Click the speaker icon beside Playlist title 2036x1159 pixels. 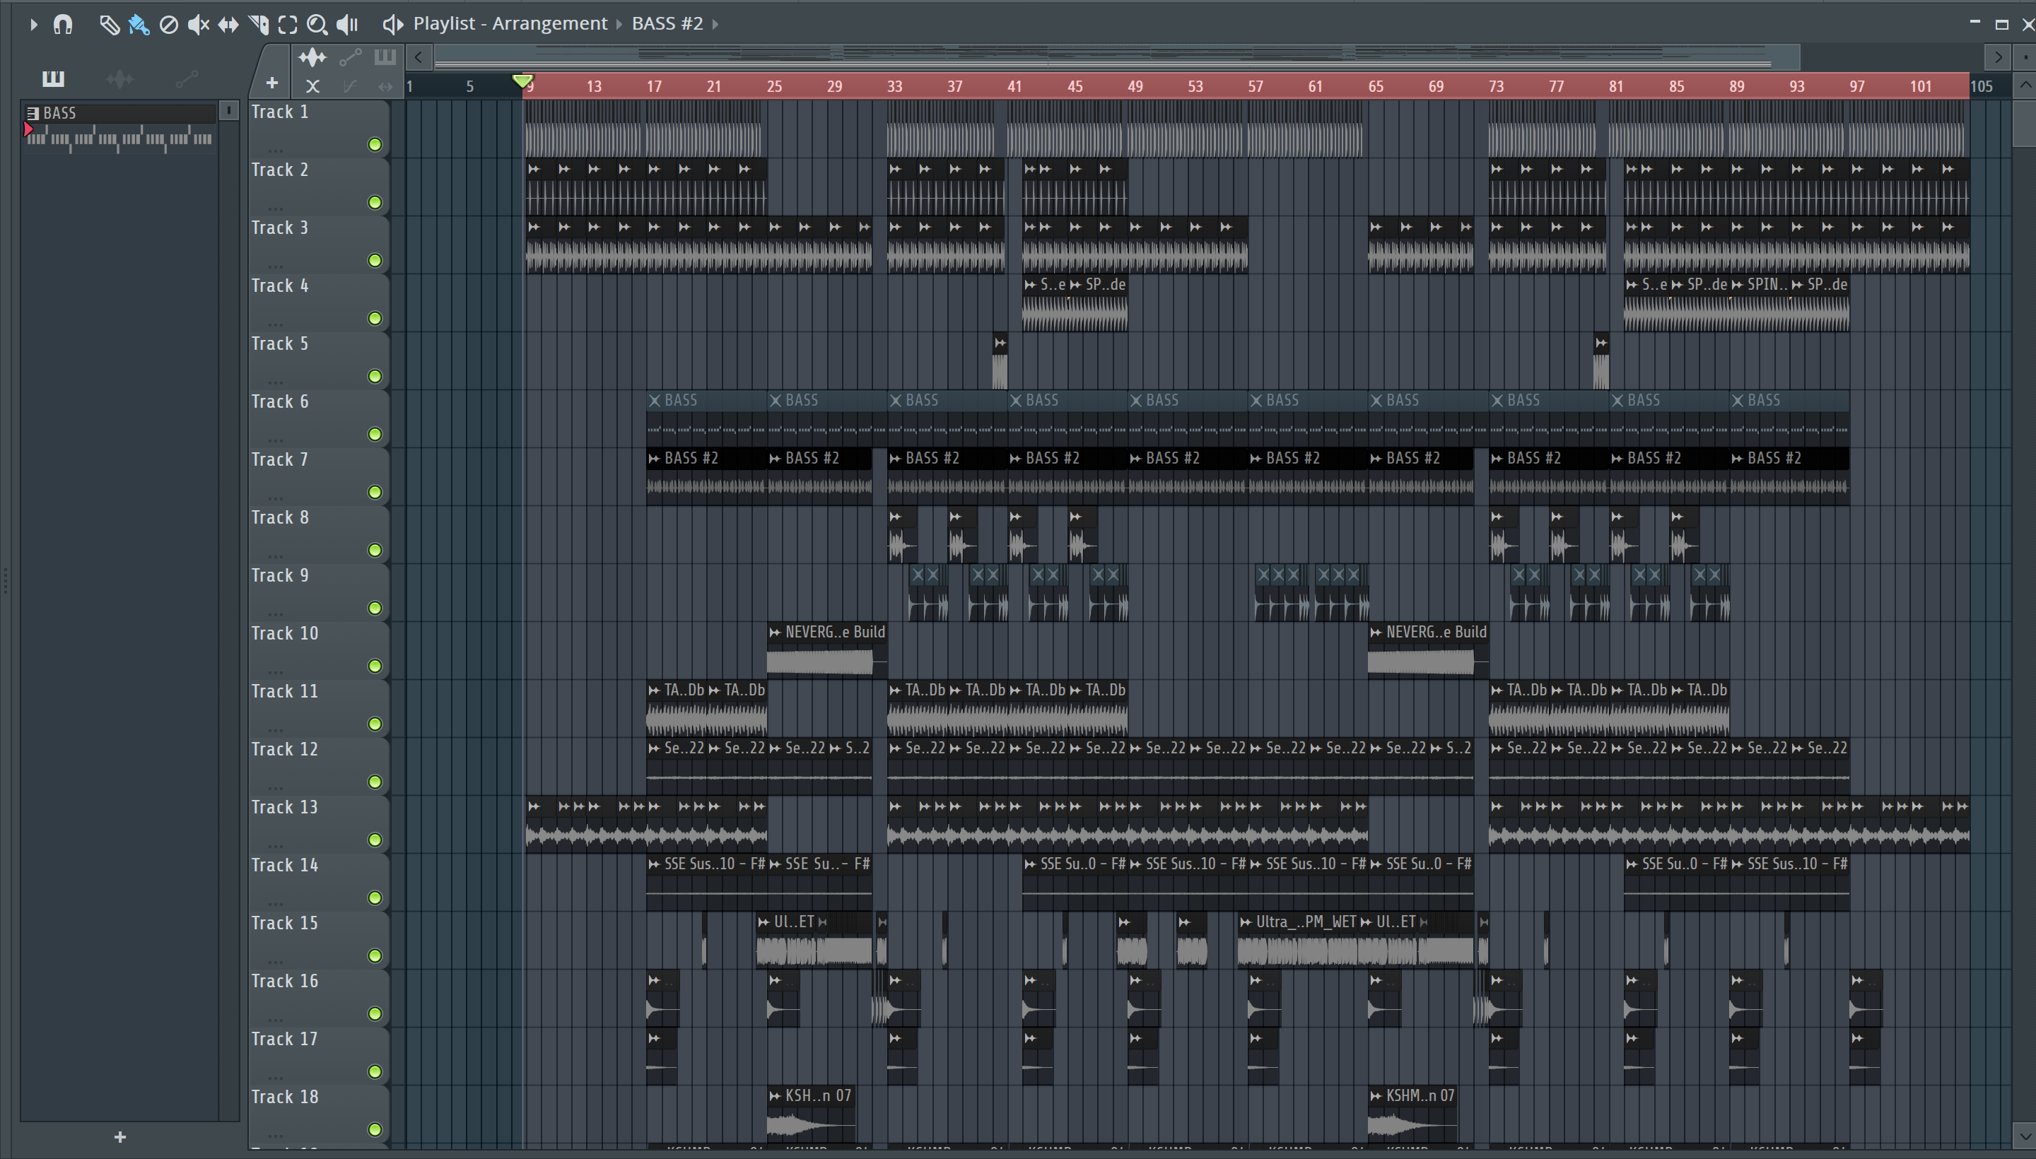[392, 25]
